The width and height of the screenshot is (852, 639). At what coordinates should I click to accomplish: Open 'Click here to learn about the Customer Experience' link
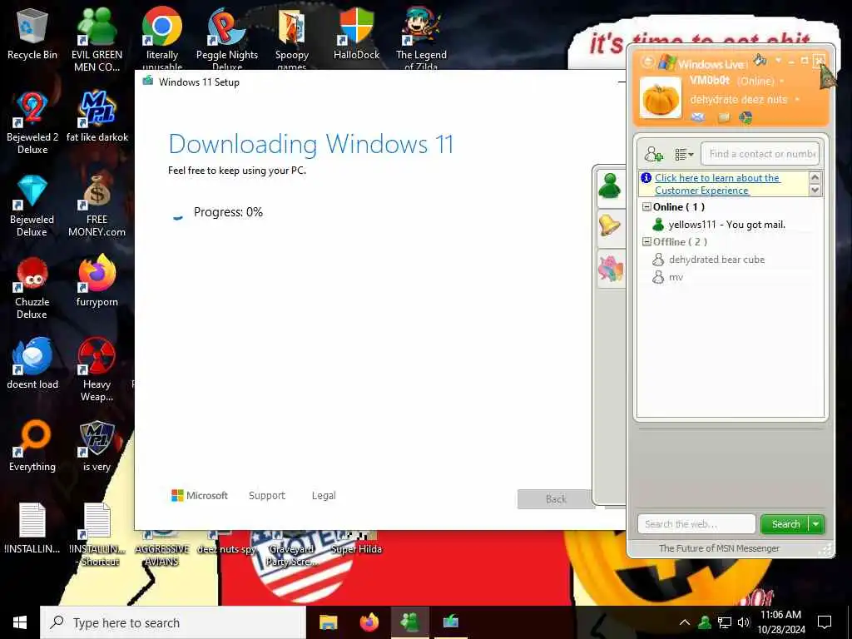coord(717,184)
